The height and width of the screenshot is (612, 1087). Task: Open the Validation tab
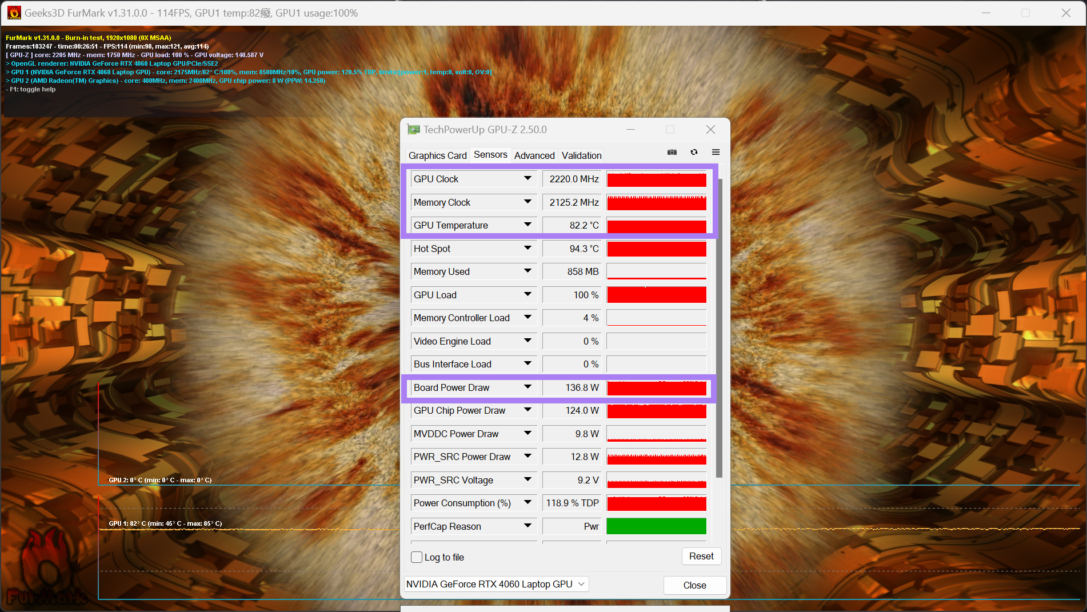pyautogui.click(x=581, y=155)
